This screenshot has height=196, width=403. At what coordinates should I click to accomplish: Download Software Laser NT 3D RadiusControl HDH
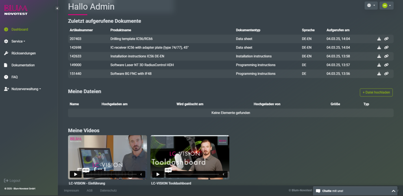coord(379,65)
